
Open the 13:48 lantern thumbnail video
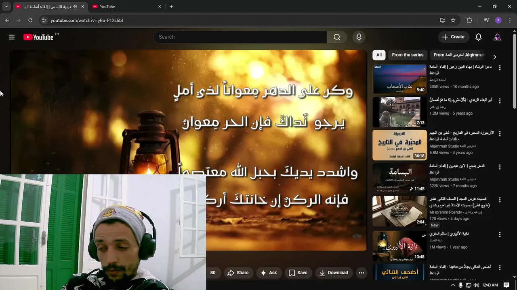click(x=399, y=246)
